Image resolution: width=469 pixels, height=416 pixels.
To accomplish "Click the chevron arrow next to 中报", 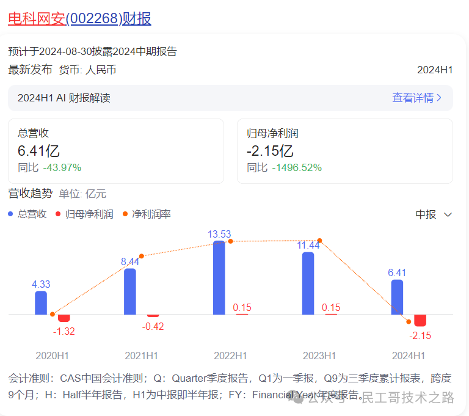I will [x=448, y=215].
